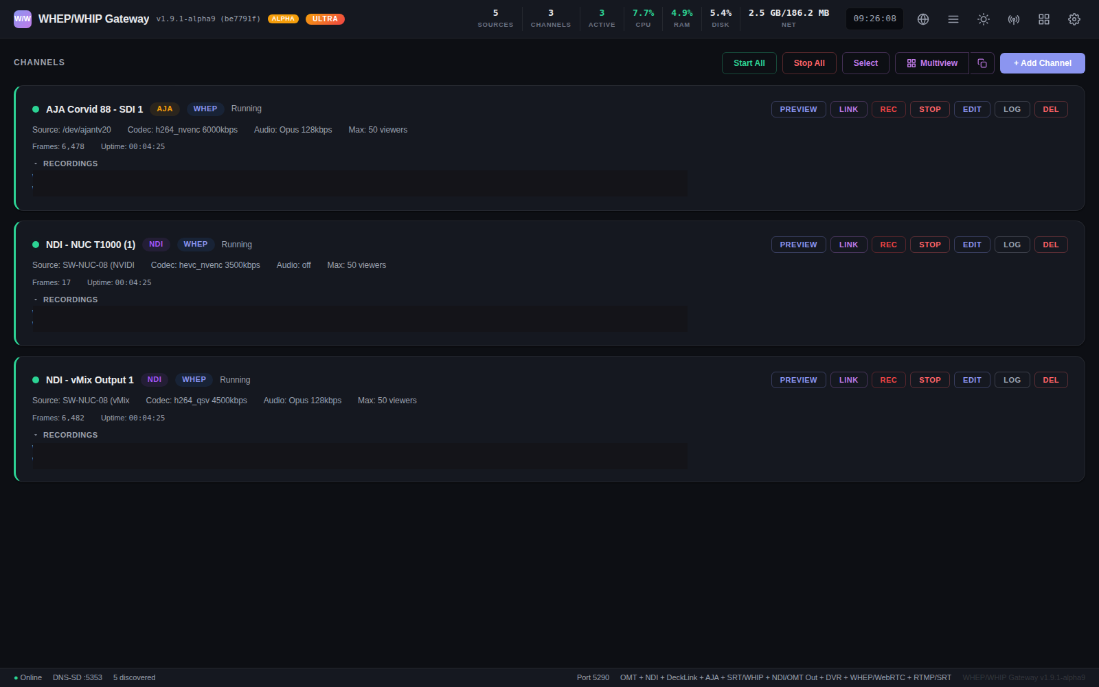Viewport: 1099px width, 687px height.
Task: Click the CPU 7.7% stat
Action: pyautogui.click(x=643, y=19)
